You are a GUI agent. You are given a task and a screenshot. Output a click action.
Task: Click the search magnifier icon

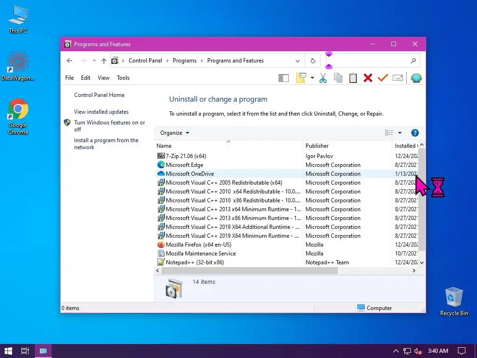coord(413,61)
